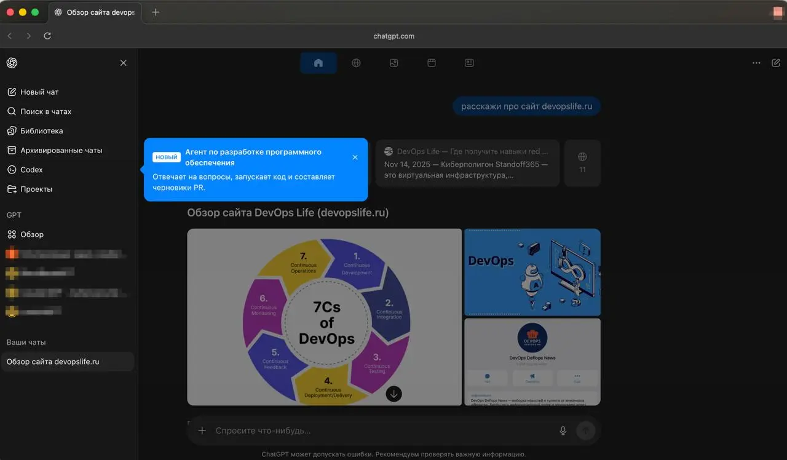This screenshot has height=460, width=787.
Task: Click the compose new chat icon at top right
Action: pos(776,63)
